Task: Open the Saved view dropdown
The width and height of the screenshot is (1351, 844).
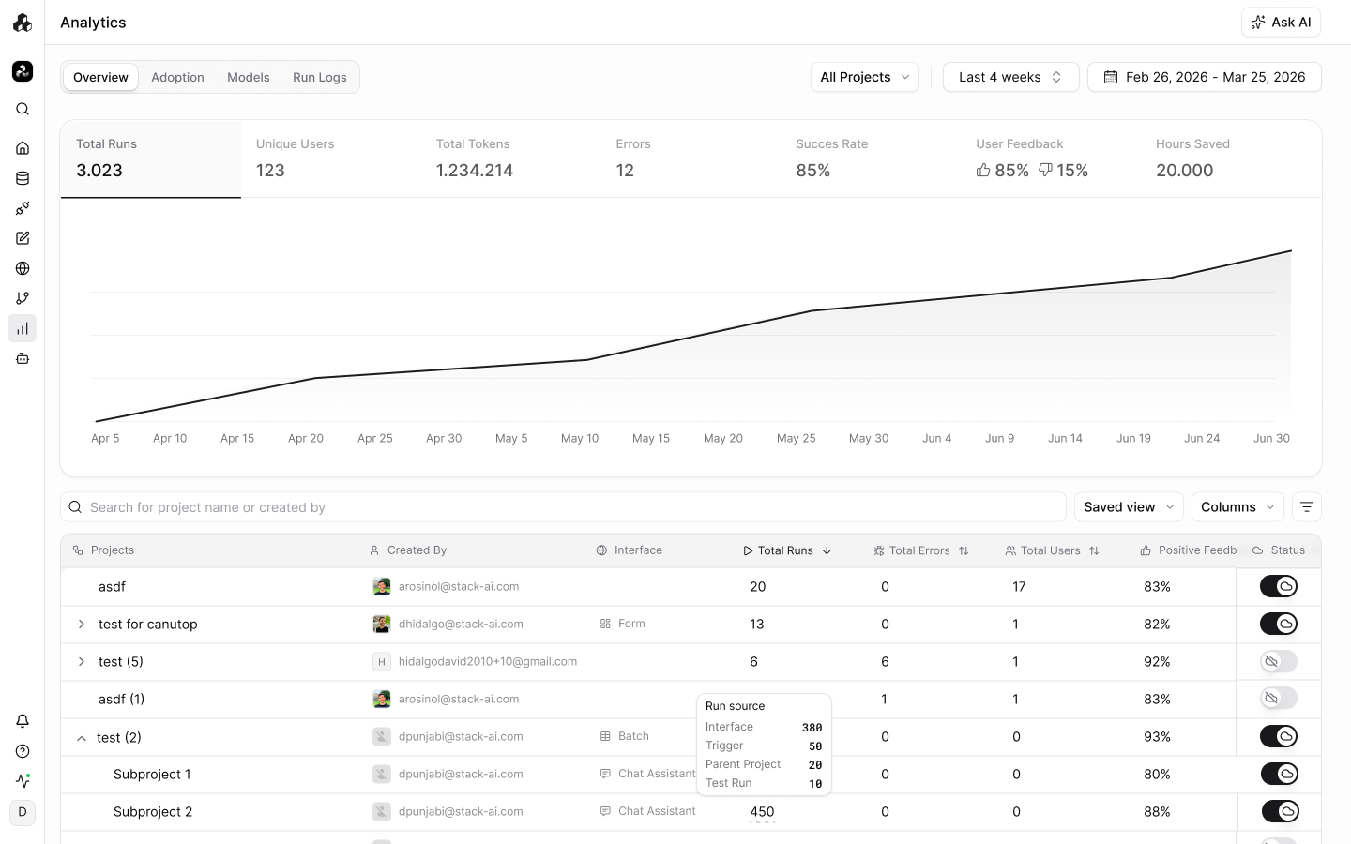Action: click(x=1129, y=507)
